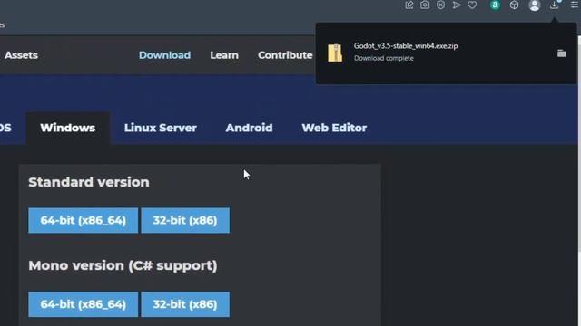Click the 'Mono version (C# support)' heading
The height and width of the screenshot is (326, 581).
pyautogui.click(x=123, y=265)
